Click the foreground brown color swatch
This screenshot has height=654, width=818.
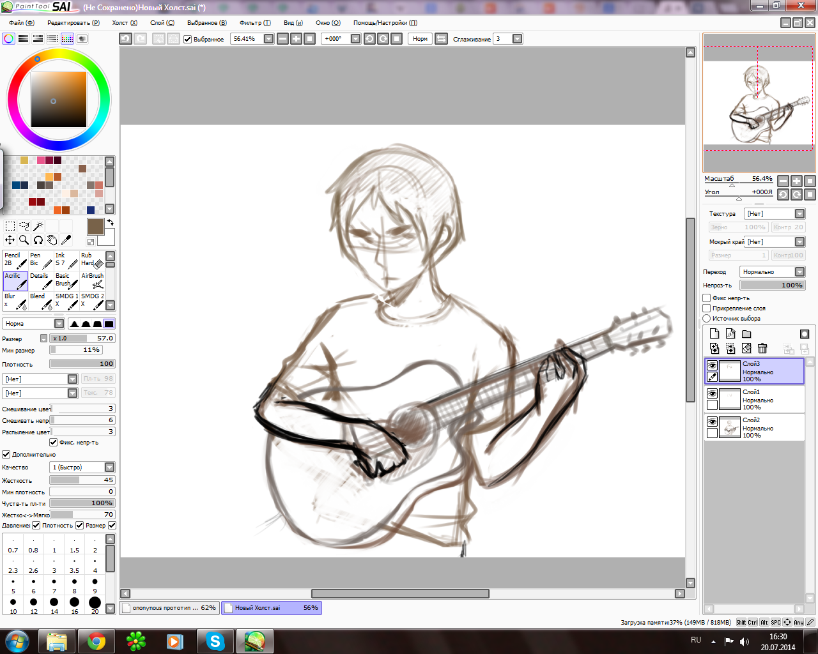[95, 227]
